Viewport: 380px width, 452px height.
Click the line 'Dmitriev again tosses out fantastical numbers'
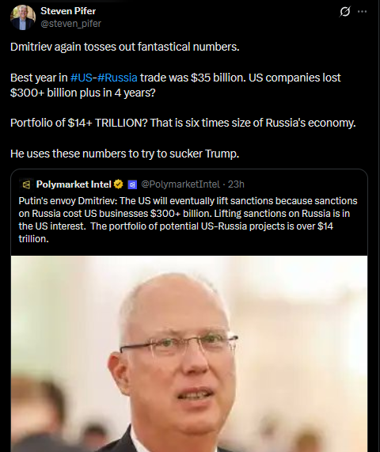(125, 47)
